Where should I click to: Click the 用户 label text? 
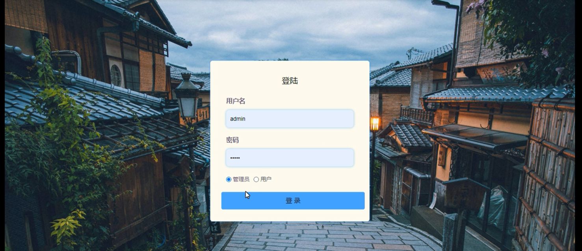point(266,179)
